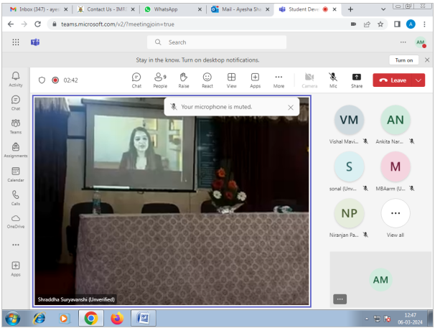
Task: Open the meeting Chat panel
Action: pos(136,80)
